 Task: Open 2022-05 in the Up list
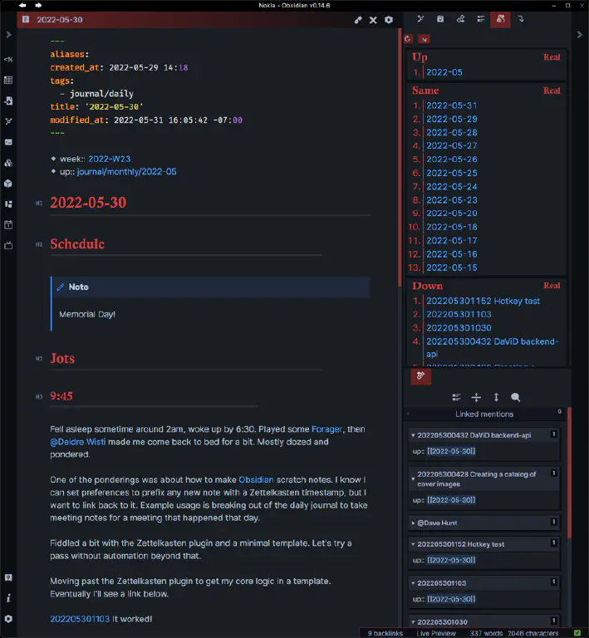pyautogui.click(x=444, y=72)
